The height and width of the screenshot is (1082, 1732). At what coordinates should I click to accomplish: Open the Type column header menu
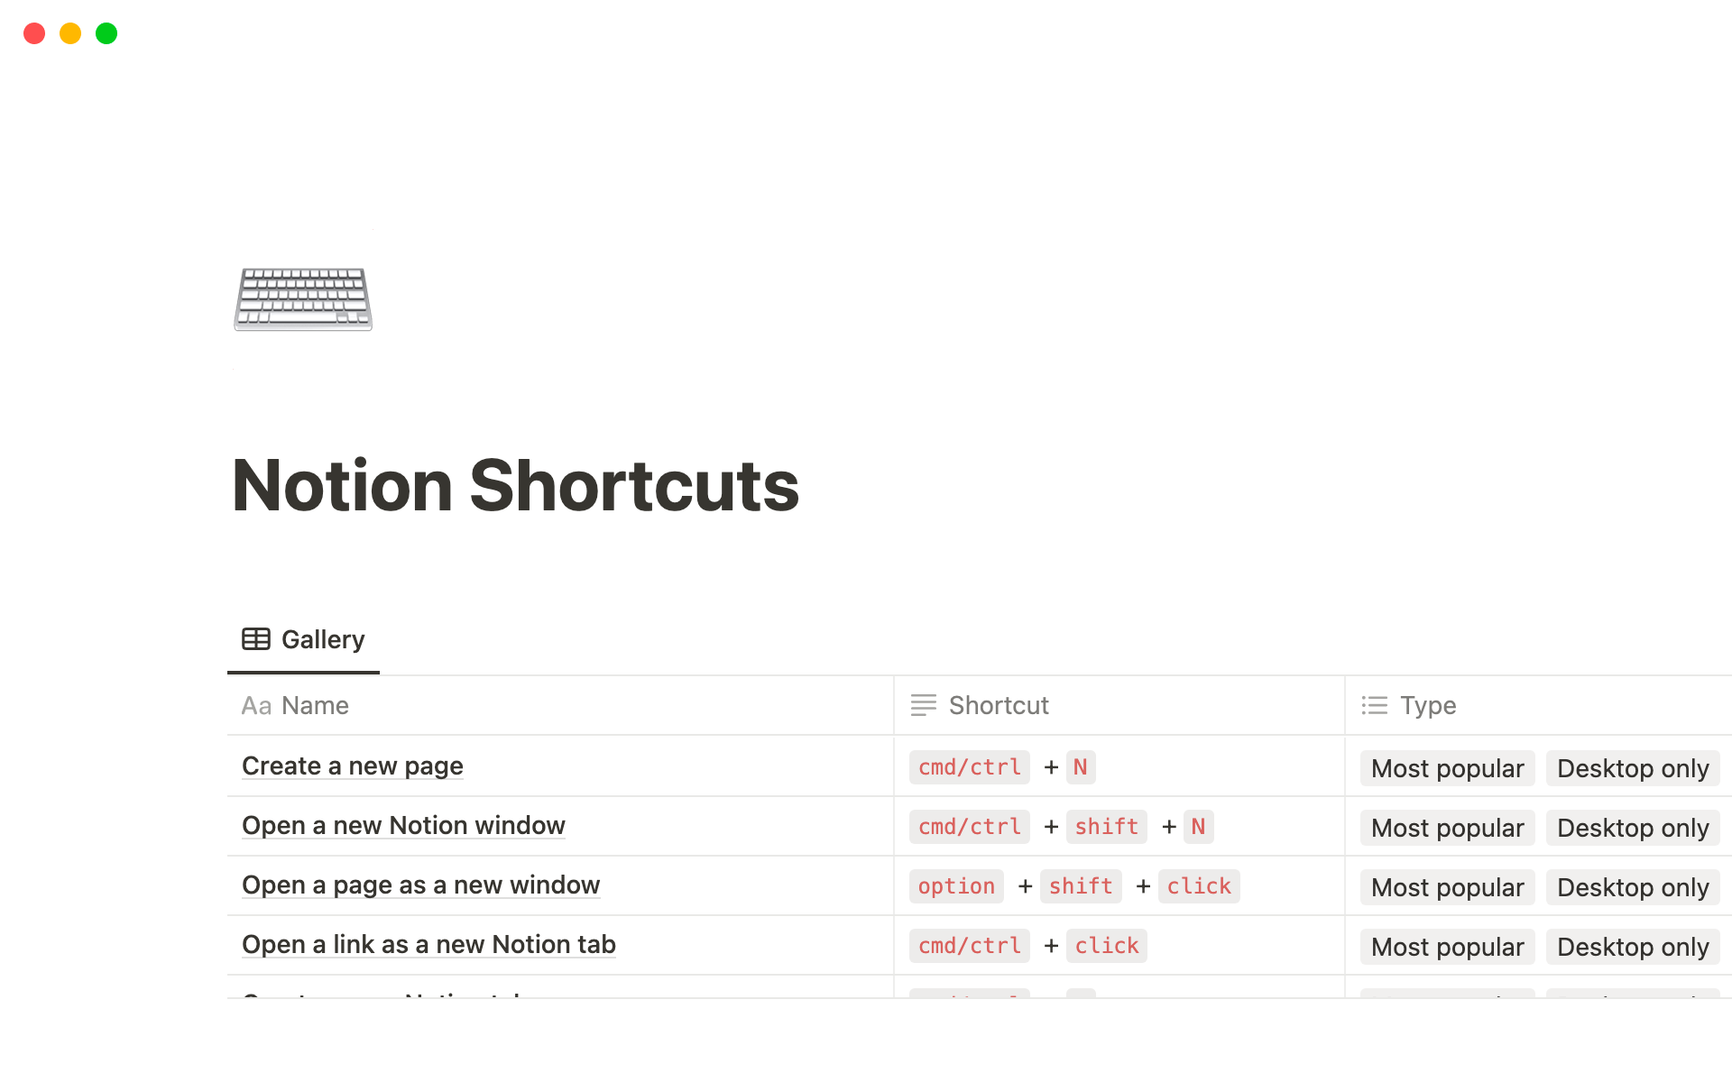pyautogui.click(x=1428, y=706)
